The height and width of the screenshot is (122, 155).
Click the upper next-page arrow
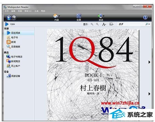click(x=149, y=62)
